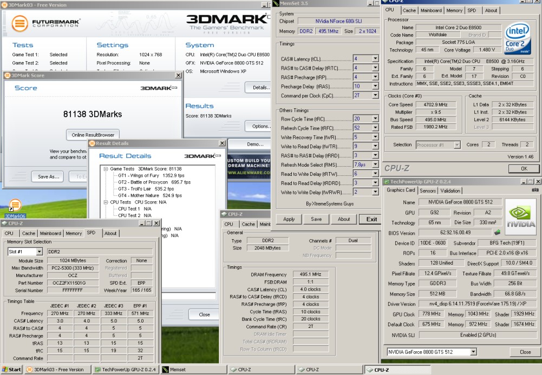Close the Result Details window
The width and height of the screenshot is (542, 375).
[222, 143]
